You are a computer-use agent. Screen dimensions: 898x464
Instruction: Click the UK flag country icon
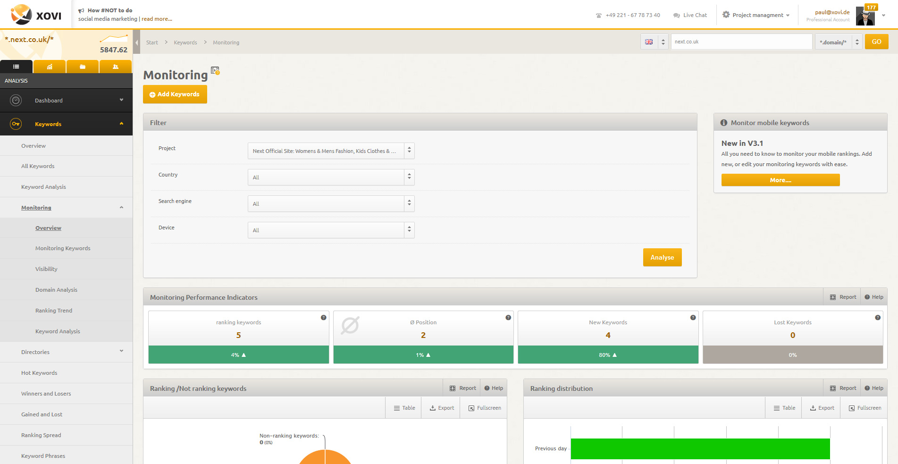(649, 42)
